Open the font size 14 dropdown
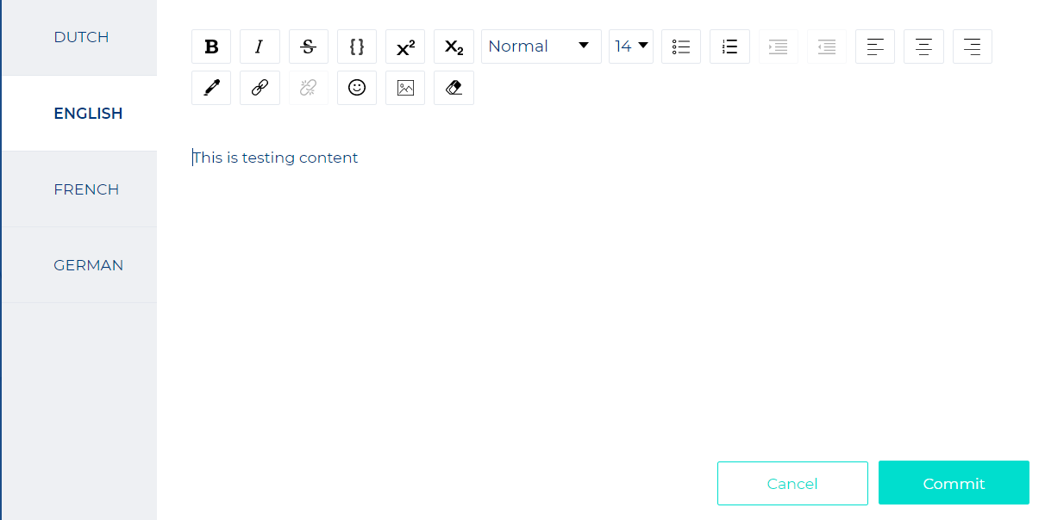The width and height of the screenshot is (1045, 520). click(631, 46)
